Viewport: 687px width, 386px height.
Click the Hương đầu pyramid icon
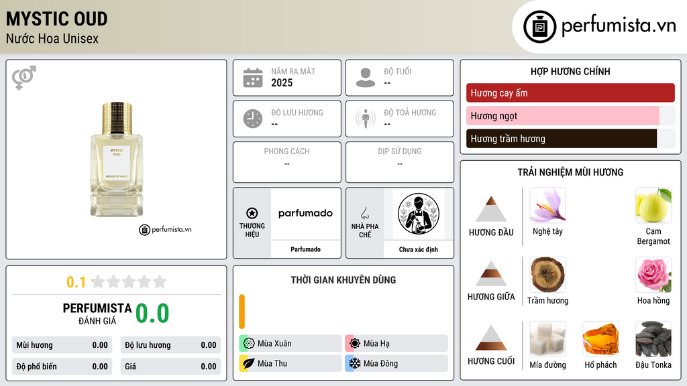click(x=491, y=209)
